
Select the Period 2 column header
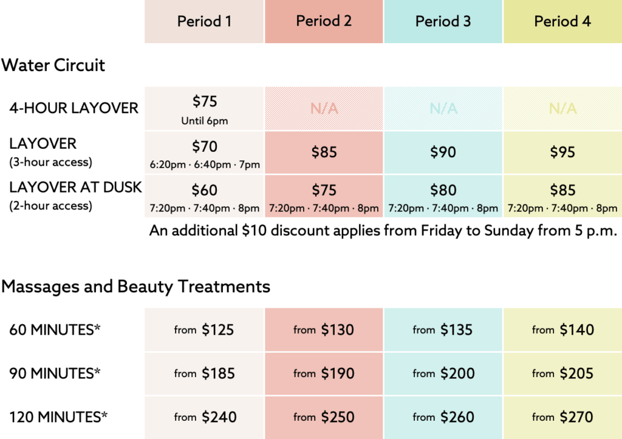(x=324, y=22)
